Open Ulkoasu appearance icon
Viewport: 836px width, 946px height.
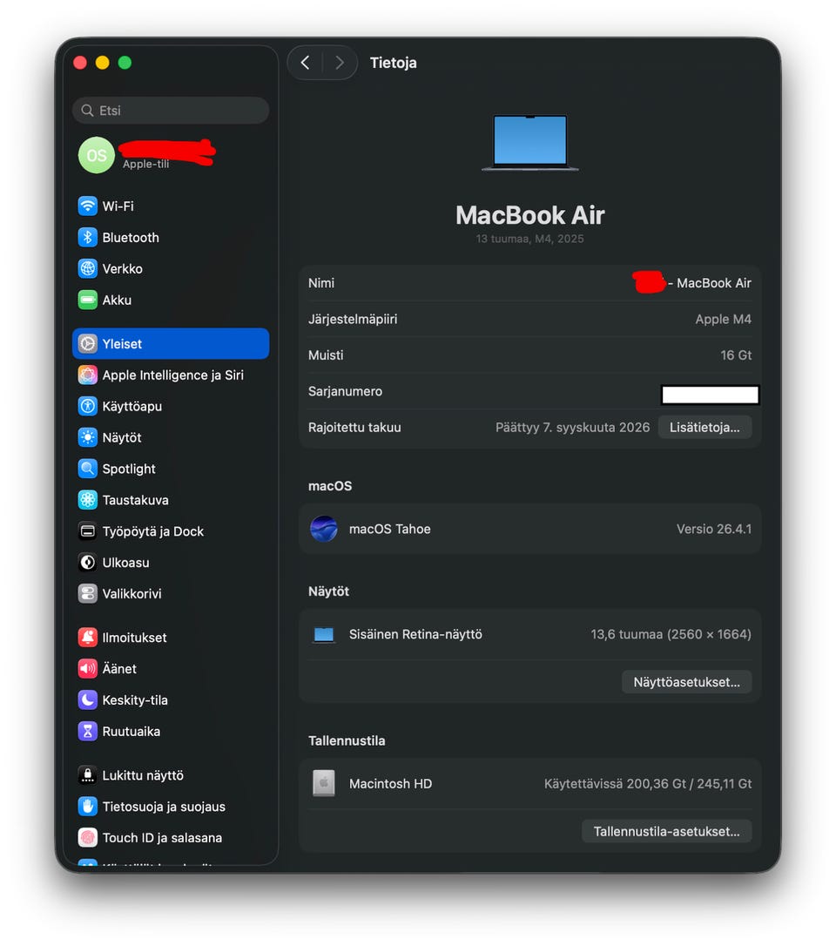click(87, 563)
